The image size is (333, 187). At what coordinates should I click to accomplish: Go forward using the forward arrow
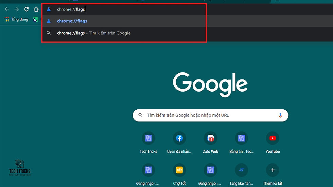coord(17,9)
